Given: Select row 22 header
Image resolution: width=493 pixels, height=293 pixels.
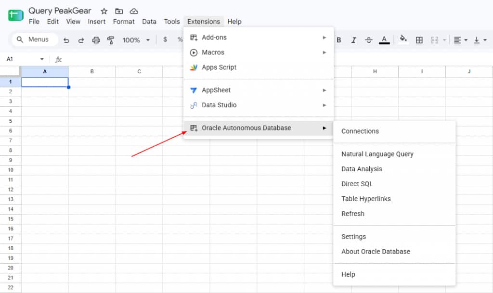Looking at the screenshot, I should (x=11, y=287).
